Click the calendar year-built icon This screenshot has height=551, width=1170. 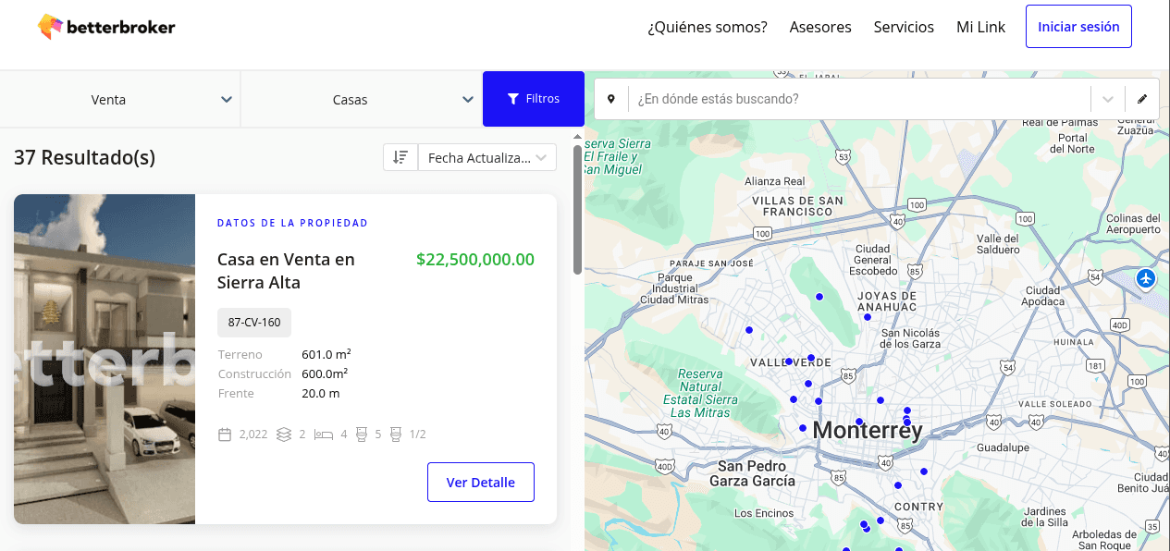(225, 435)
